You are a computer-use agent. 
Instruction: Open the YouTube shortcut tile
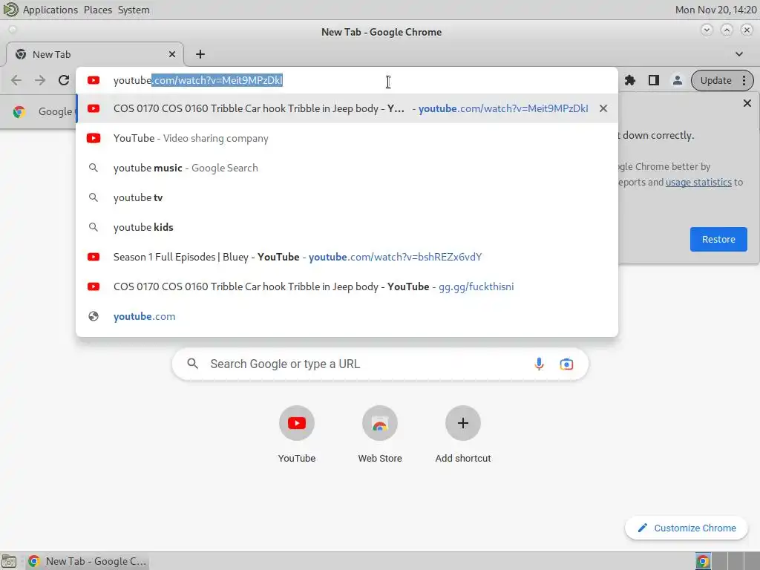(297, 434)
